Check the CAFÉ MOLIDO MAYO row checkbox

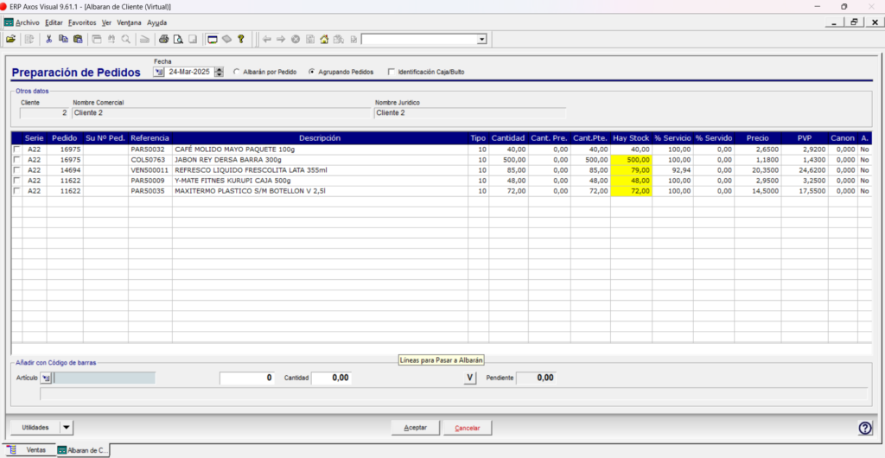[16, 149]
